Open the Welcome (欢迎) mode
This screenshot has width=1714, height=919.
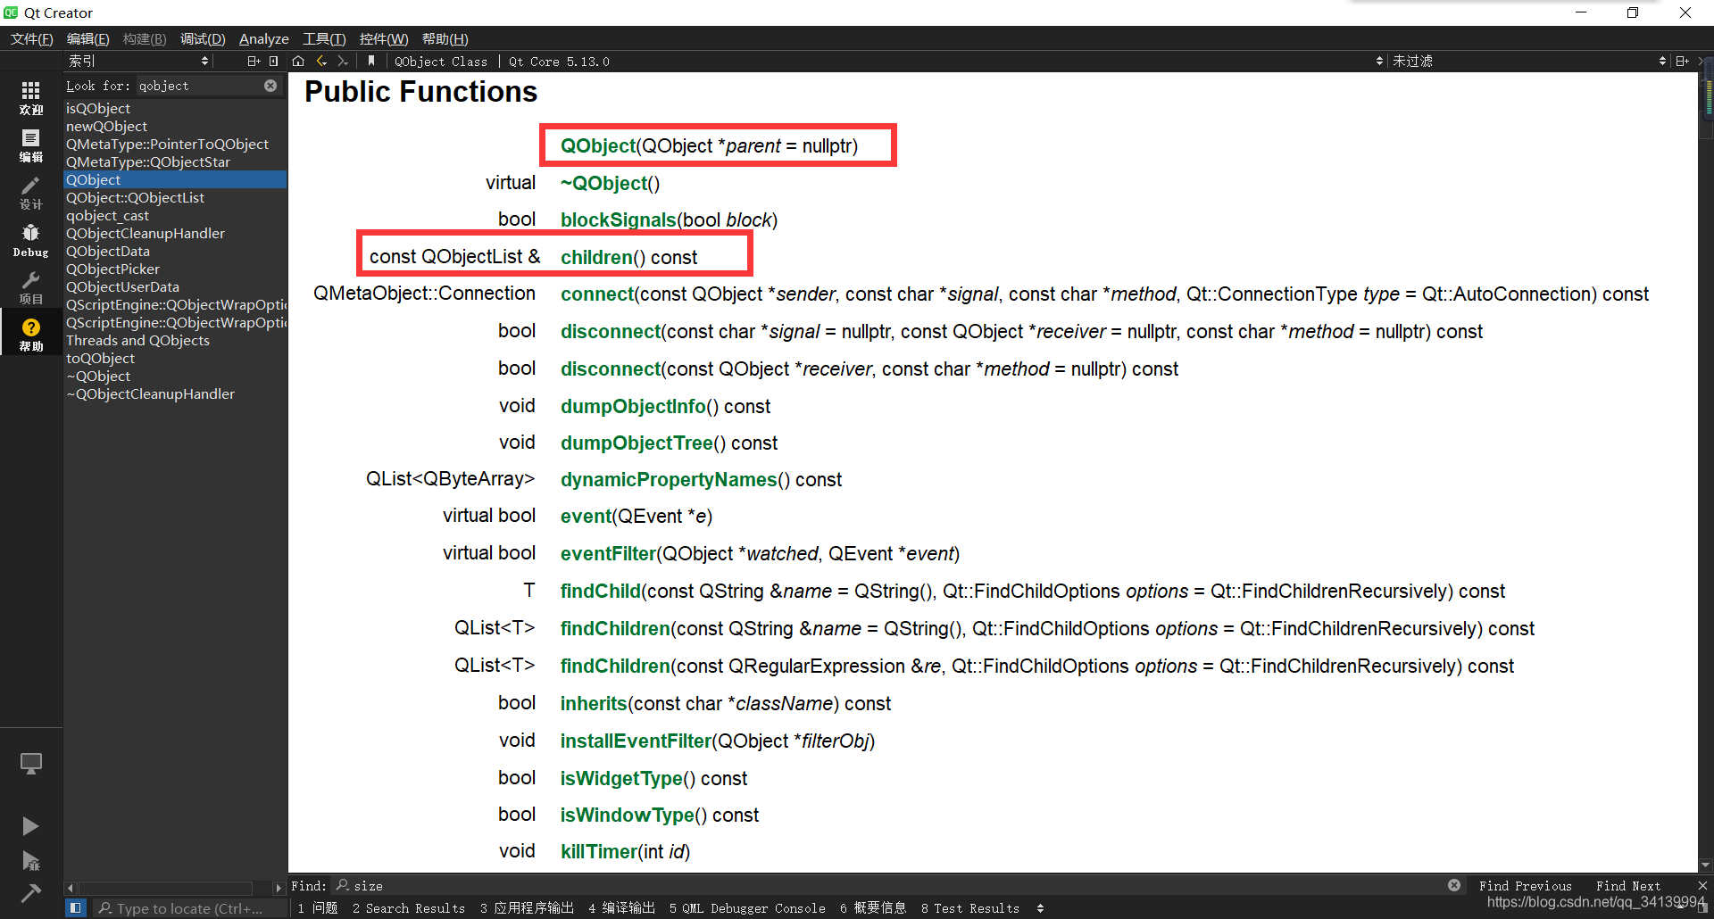[31, 97]
